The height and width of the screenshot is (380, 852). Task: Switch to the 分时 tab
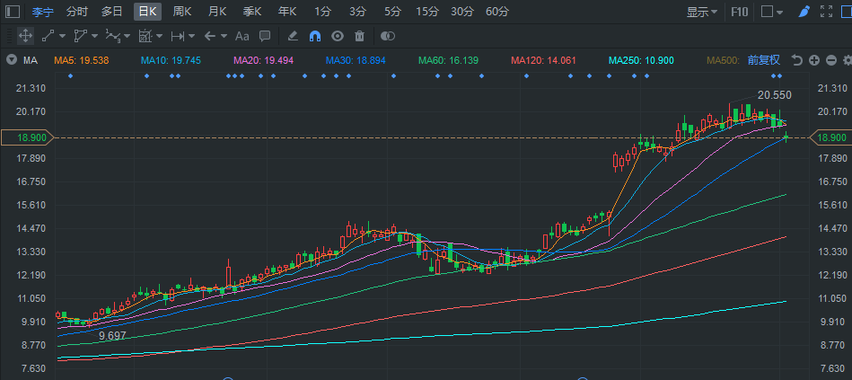[x=76, y=12]
